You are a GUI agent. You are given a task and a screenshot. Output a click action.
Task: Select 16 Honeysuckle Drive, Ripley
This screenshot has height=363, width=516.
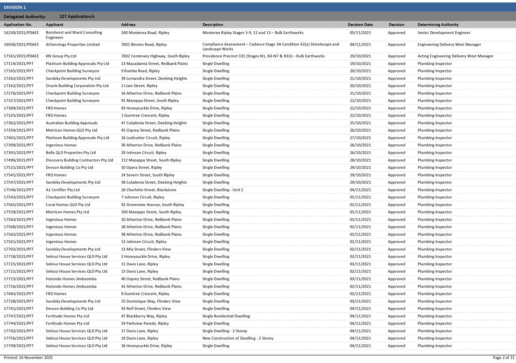click(146, 346)
